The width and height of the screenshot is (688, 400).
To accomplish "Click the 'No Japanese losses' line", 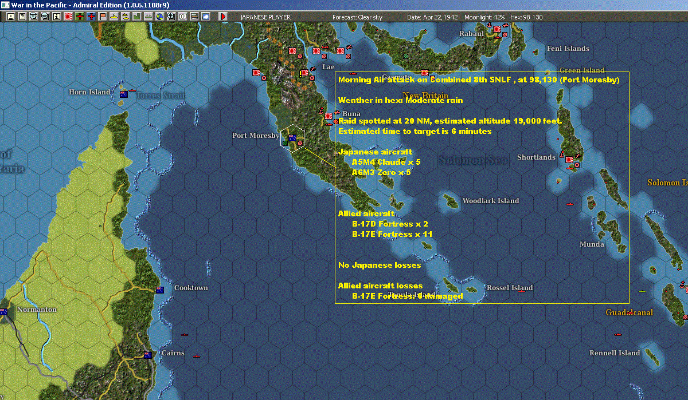I will [380, 265].
